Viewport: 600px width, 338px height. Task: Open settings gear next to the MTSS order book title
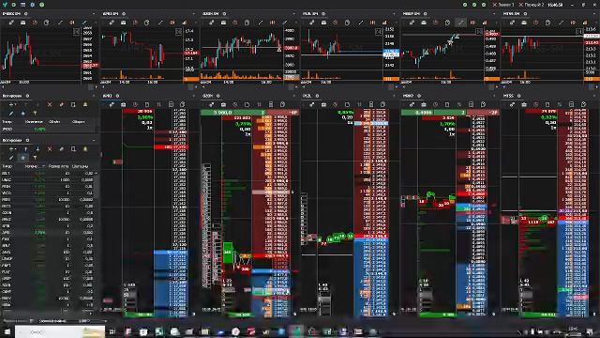[518, 96]
